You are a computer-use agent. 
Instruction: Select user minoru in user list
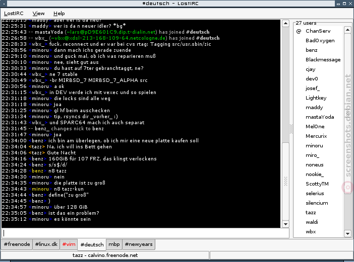point(314,146)
